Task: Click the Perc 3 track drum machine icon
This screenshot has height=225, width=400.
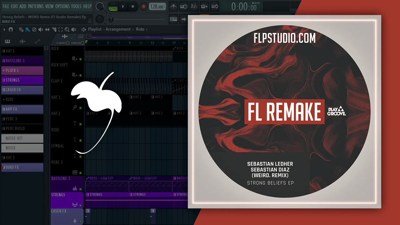Action: coord(75,172)
